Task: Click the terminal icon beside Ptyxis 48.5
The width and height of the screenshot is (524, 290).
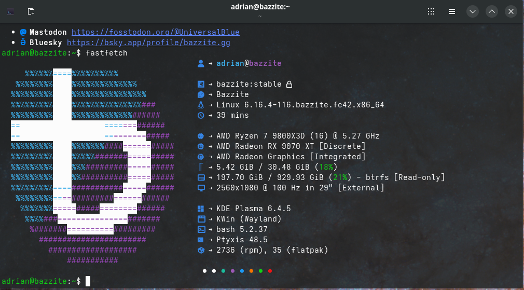Action: tap(200, 240)
